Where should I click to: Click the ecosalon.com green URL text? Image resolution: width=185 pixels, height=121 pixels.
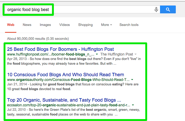(68, 105)
